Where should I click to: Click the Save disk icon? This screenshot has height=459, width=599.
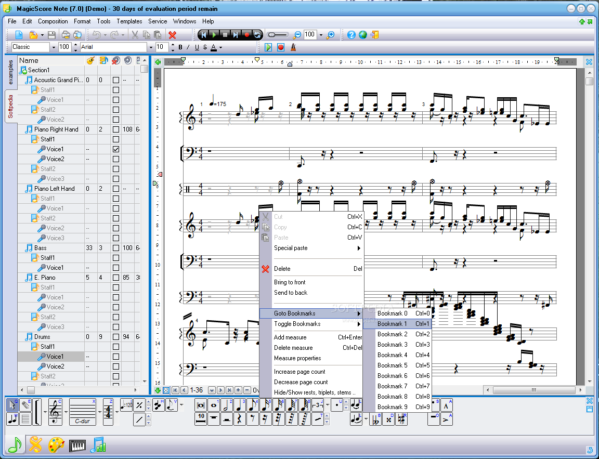point(51,35)
